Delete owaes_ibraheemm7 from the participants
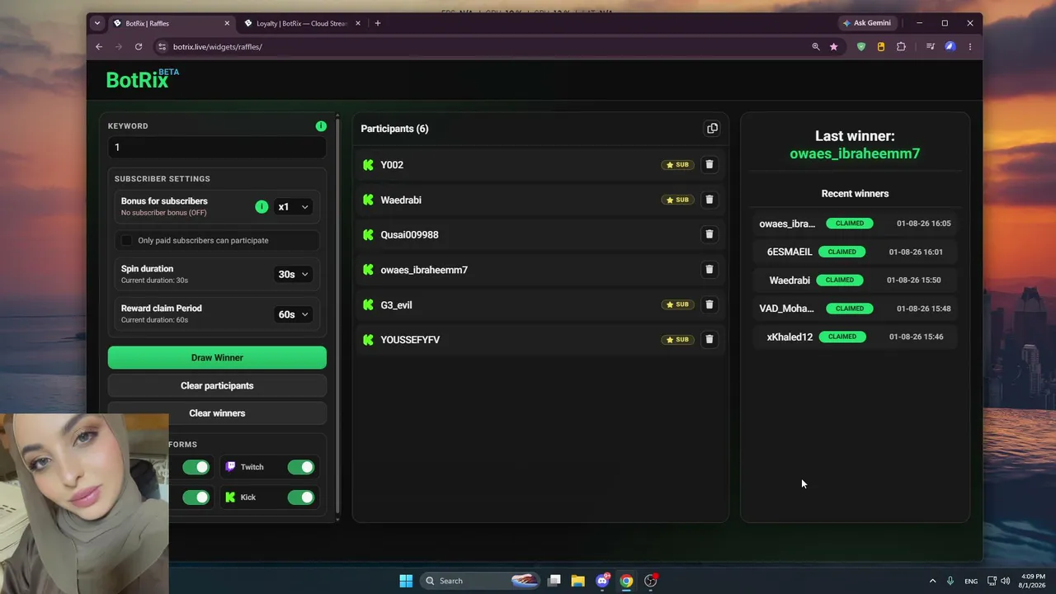This screenshot has width=1056, height=594. pos(709,270)
